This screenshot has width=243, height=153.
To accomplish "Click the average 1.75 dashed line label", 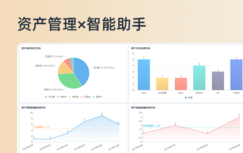I will point(151,126).
